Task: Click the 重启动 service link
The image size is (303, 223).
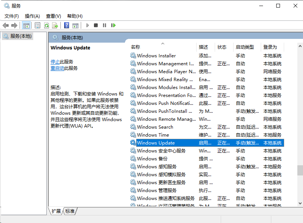Action: click(57, 68)
